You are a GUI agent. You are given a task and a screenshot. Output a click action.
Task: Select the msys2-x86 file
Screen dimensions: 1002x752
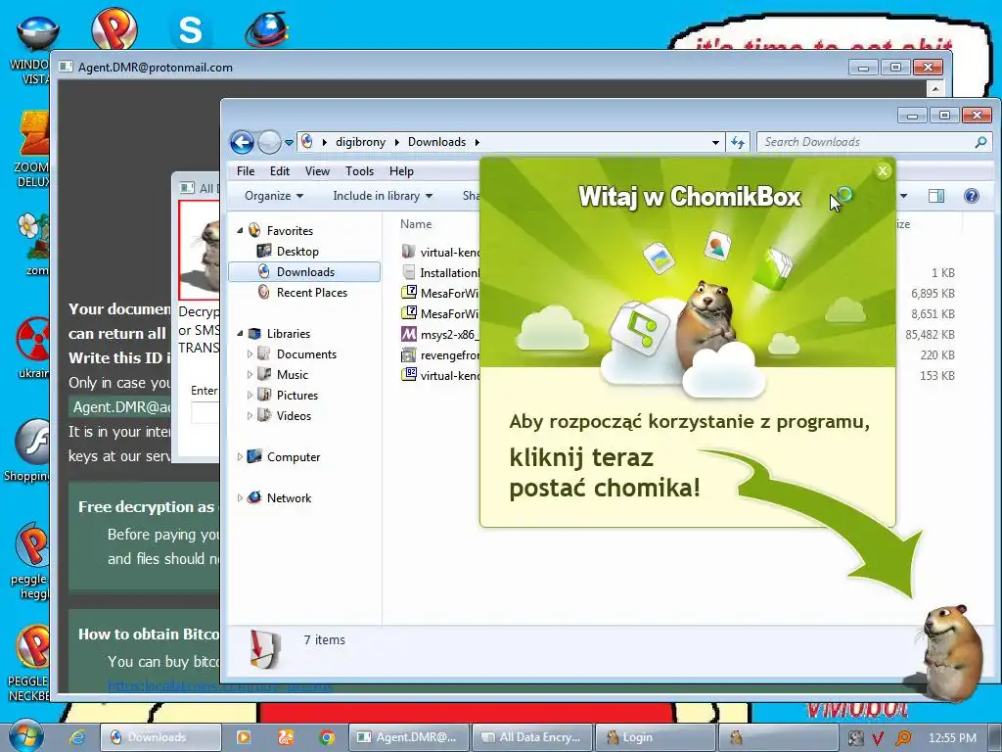[x=440, y=335]
